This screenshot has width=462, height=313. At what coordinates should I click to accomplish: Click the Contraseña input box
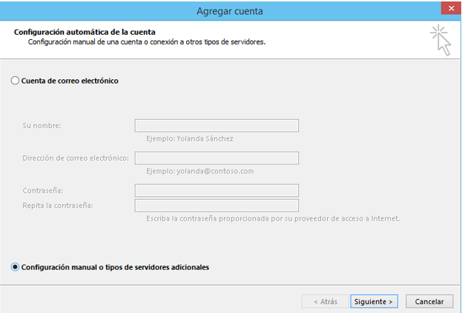point(217,191)
